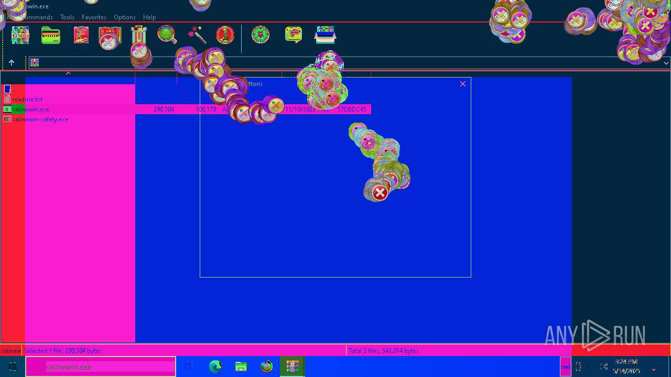The height and width of the screenshot is (377, 671).
Task: Go up one level with the arrow
Action: point(12,63)
